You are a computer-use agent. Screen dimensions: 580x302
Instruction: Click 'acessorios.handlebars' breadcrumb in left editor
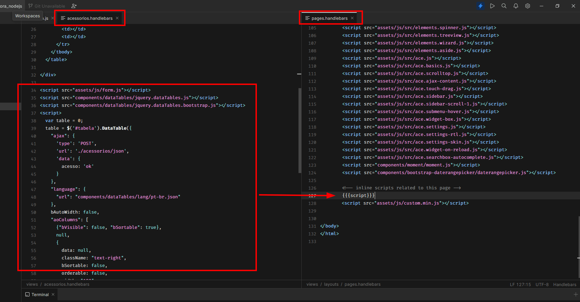click(x=67, y=284)
